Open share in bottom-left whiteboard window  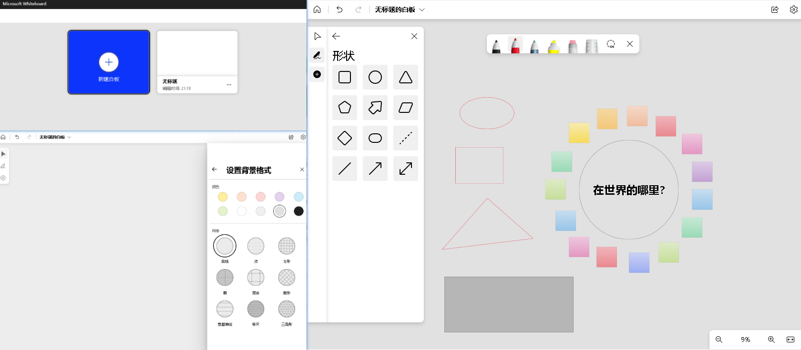coord(291,137)
